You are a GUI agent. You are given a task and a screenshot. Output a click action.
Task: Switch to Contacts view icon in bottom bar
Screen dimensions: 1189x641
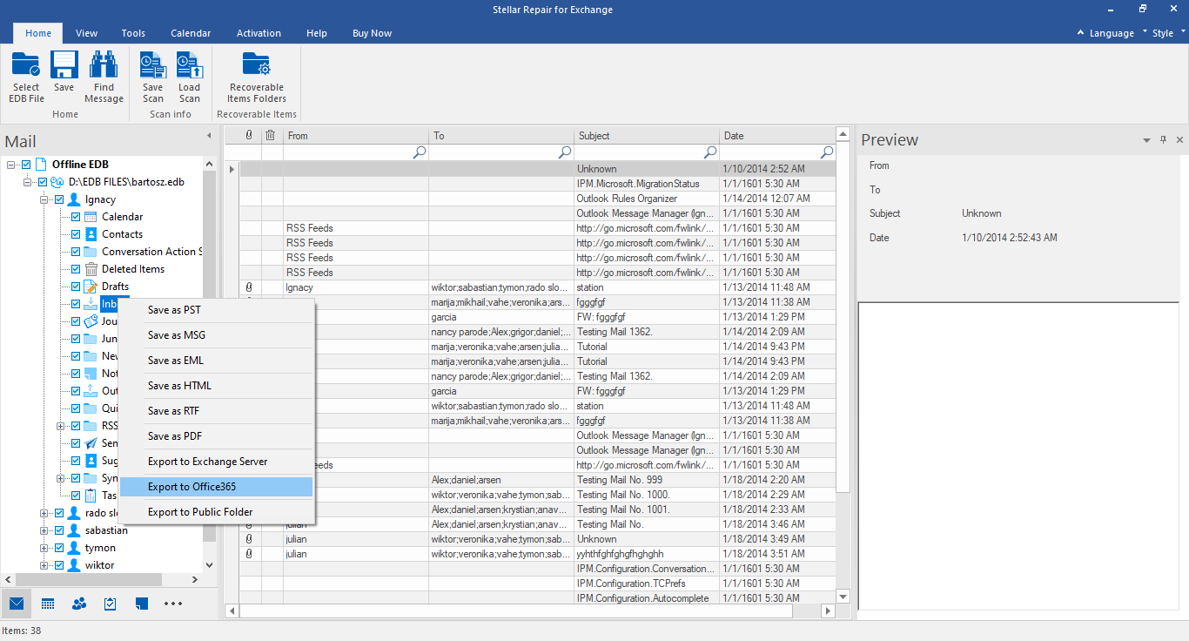79,604
